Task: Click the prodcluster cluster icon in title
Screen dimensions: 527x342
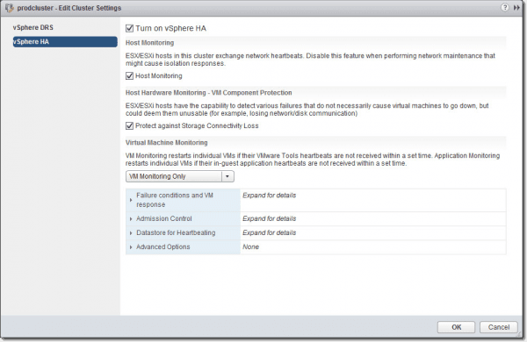Action: point(9,8)
